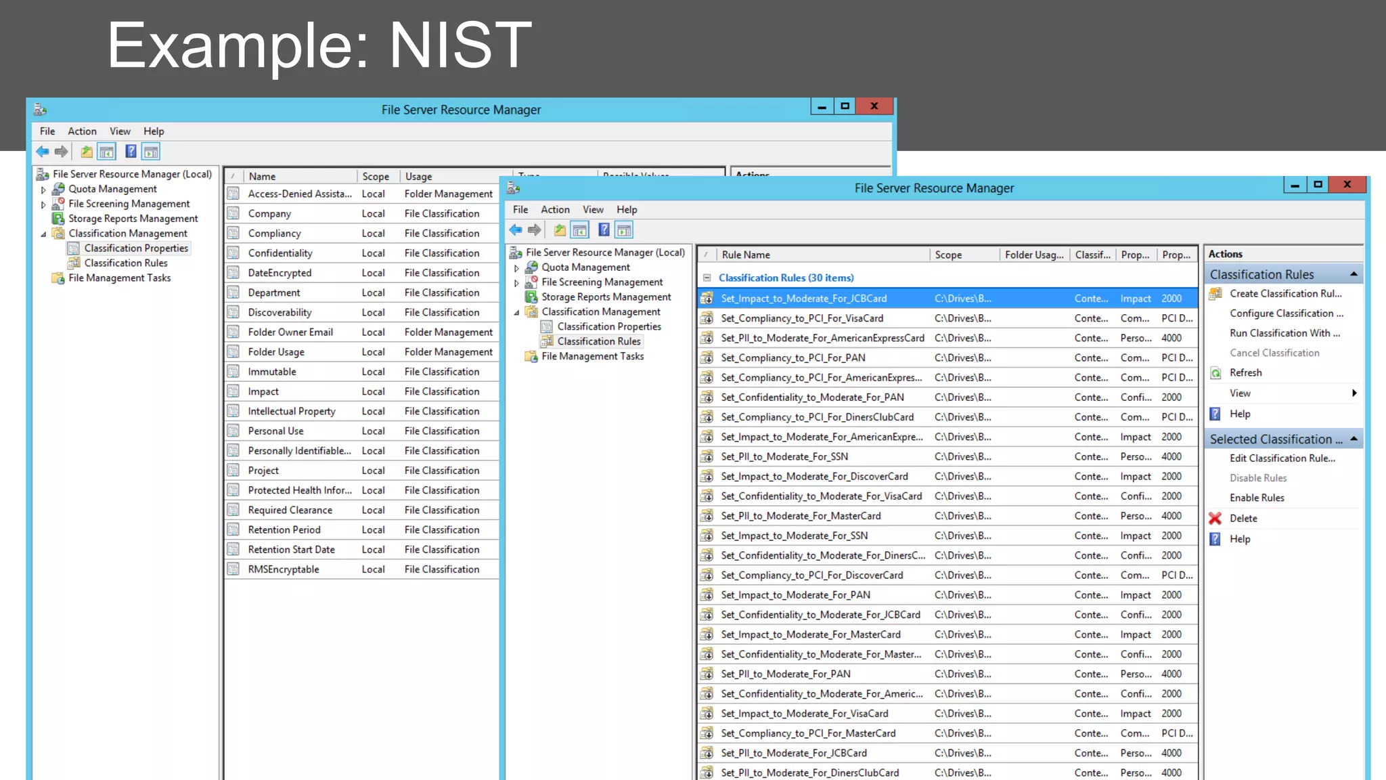Click Help icon under Selected Classification section
Screen dimensions: 1386x780
coord(1215,539)
